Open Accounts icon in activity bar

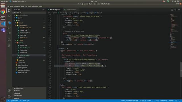click(x=9, y=90)
